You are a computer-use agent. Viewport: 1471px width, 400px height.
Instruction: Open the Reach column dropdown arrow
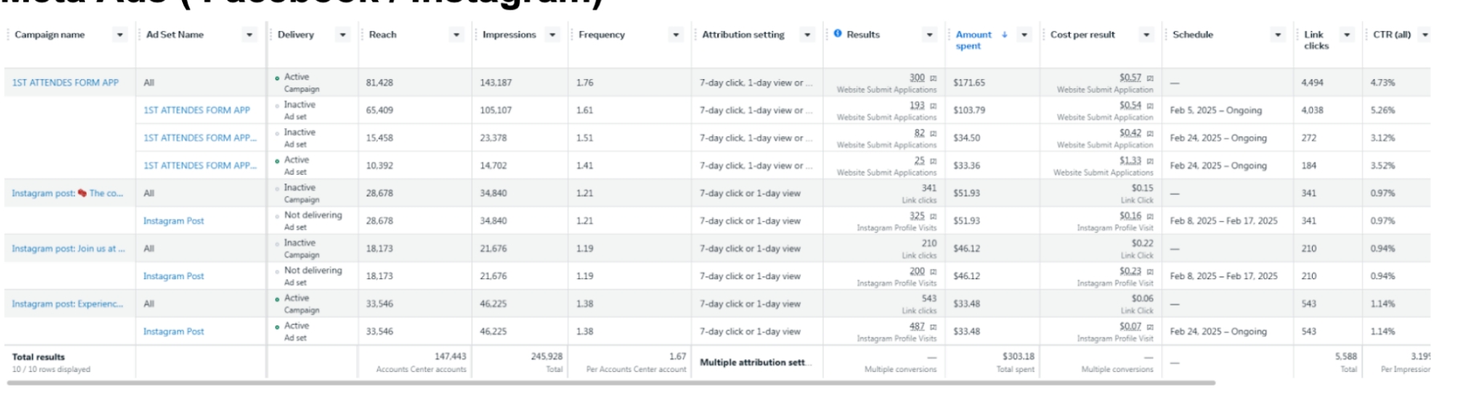[457, 35]
